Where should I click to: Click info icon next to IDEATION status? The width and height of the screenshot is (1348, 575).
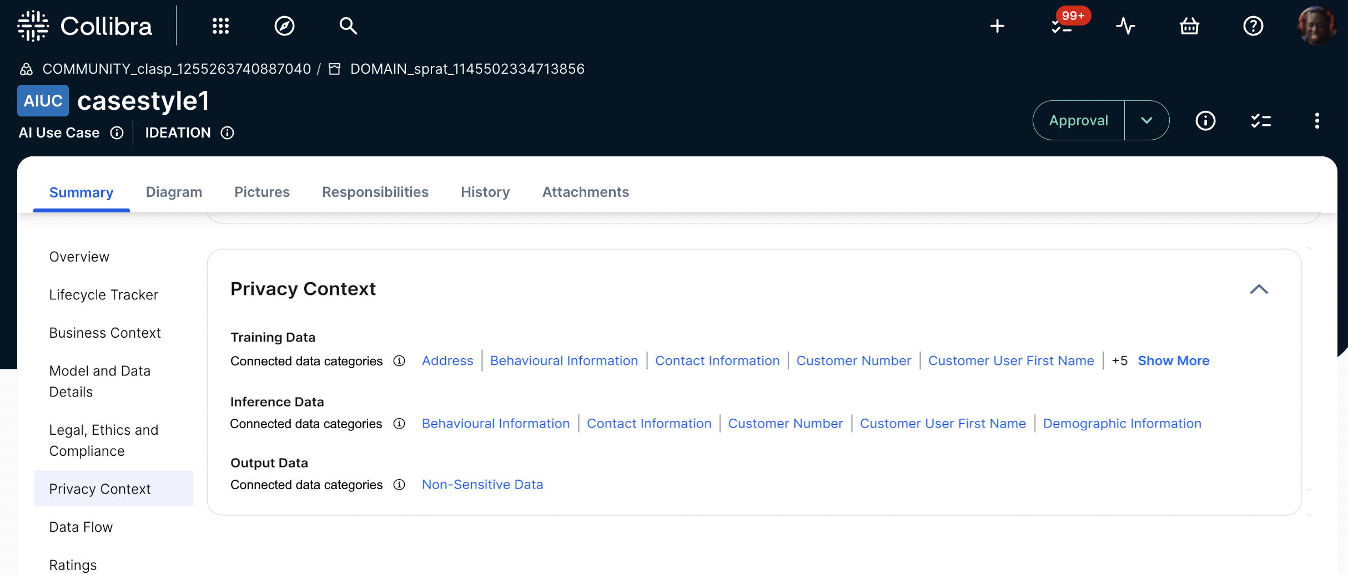[227, 133]
